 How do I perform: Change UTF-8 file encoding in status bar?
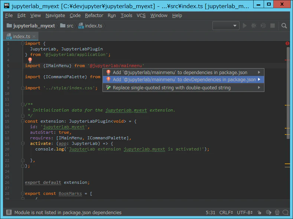(245, 212)
